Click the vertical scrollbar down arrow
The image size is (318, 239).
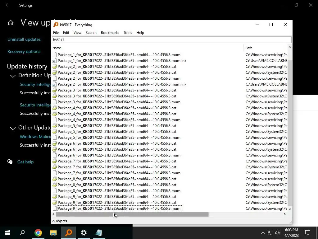pos(290,209)
